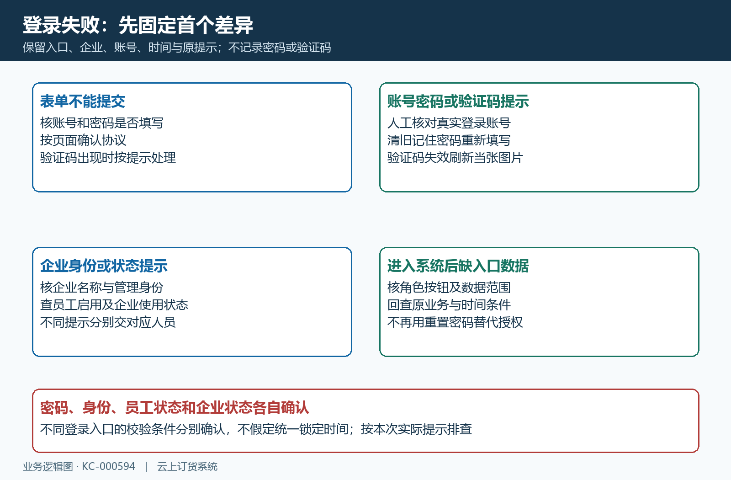The height and width of the screenshot is (480, 731).
Task: Click the line '核企业名称与管理身份'
Action: click(x=102, y=288)
